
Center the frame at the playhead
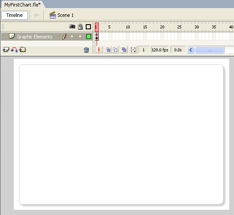(x=99, y=50)
